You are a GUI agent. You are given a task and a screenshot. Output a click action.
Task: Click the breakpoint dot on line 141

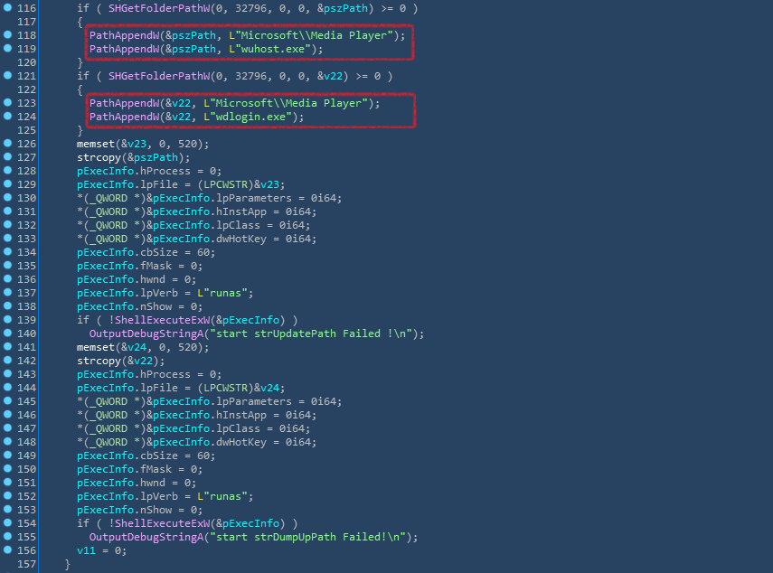(x=7, y=346)
